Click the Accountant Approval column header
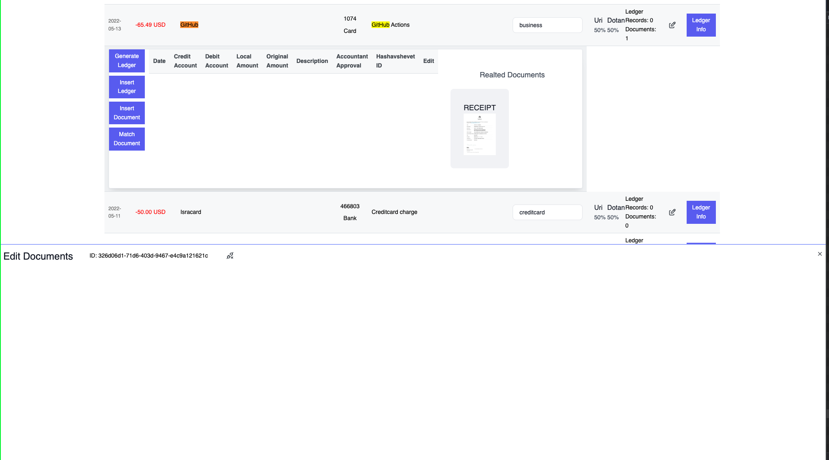This screenshot has width=829, height=460. click(352, 61)
